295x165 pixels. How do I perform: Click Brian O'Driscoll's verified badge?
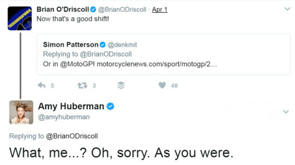(x=93, y=10)
